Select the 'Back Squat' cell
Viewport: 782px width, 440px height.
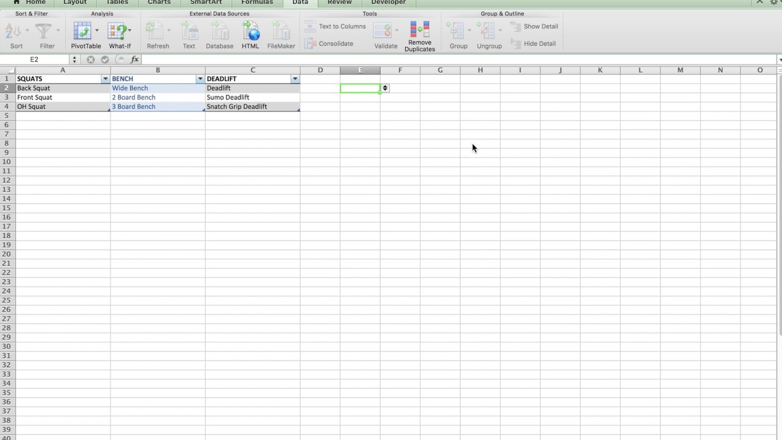[62, 88]
